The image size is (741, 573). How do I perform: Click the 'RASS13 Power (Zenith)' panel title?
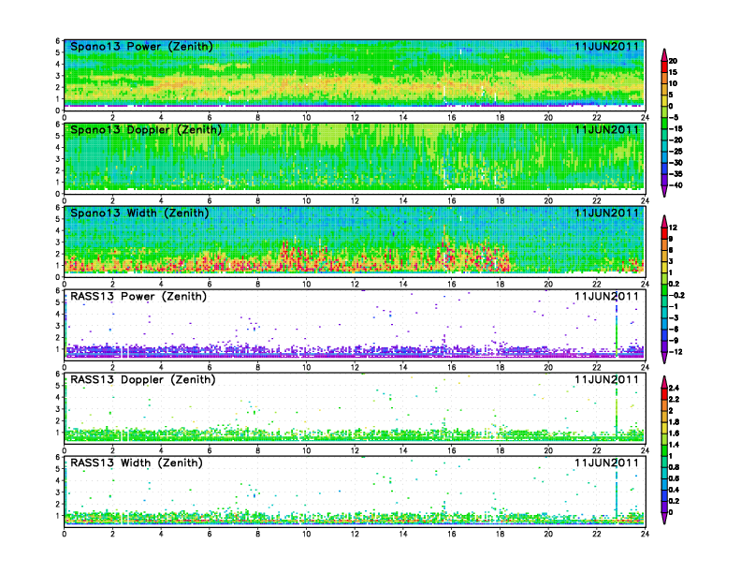coord(138,297)
